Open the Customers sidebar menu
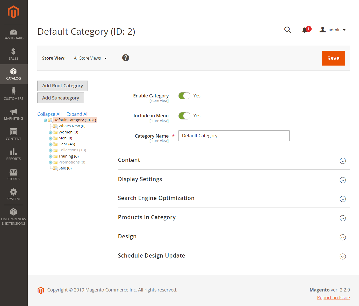 pyautogui.click(x=13, y=94)
